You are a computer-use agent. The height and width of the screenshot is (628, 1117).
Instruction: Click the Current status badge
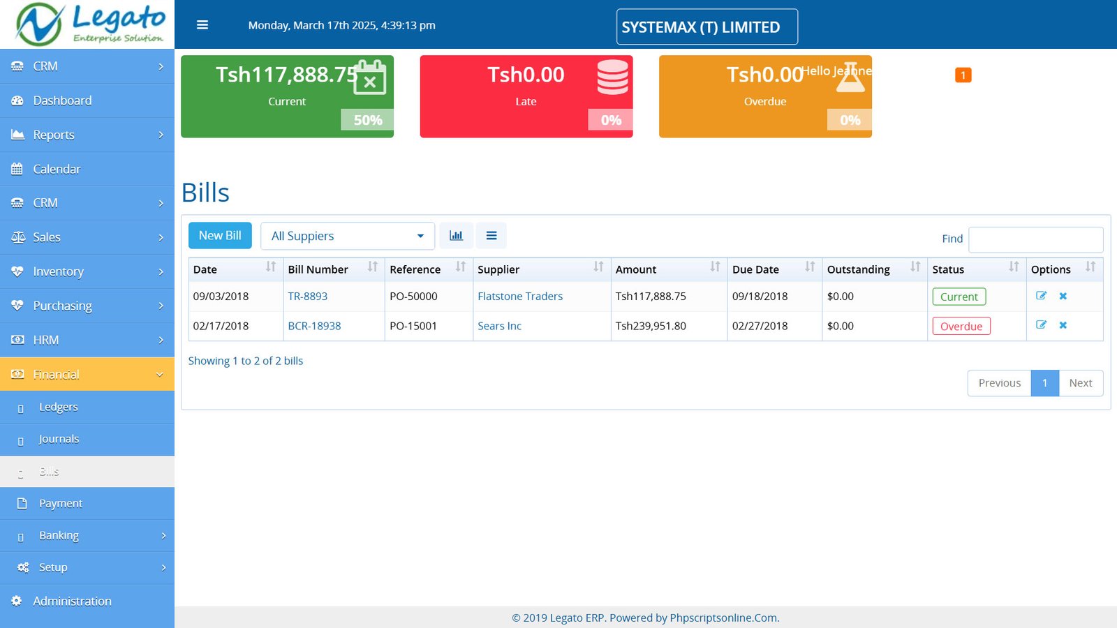coord(959,297)
